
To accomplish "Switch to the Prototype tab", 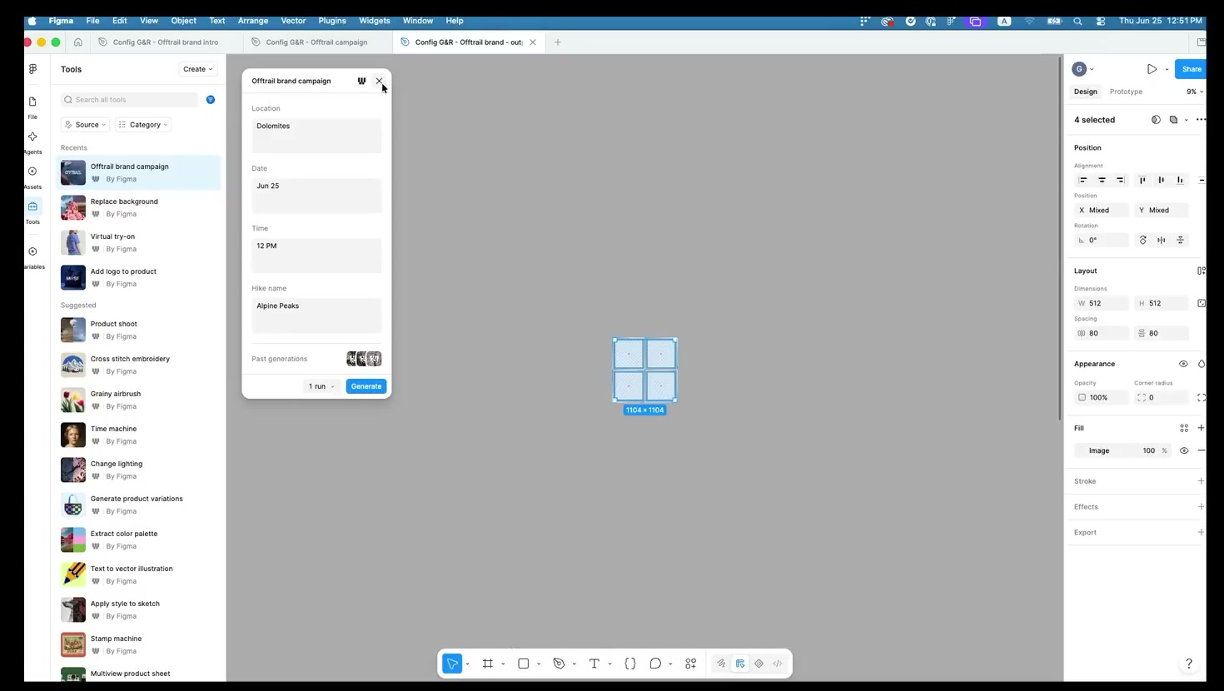I will pos(1126,92).
